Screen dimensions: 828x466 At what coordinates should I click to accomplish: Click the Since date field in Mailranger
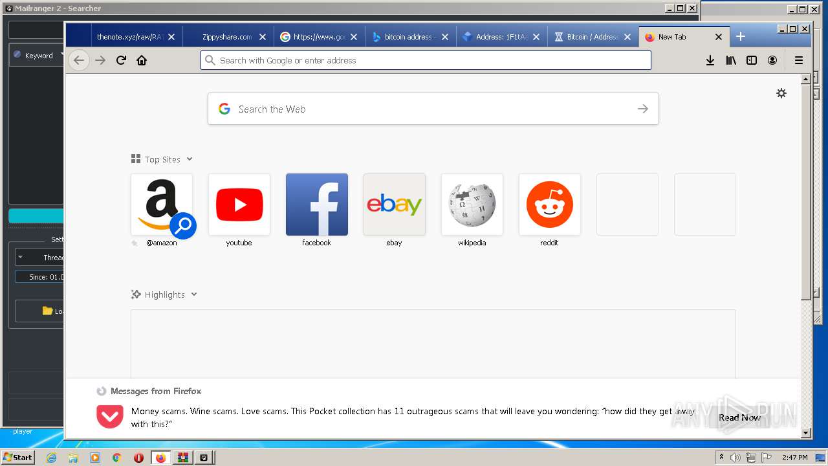[39, 277]
